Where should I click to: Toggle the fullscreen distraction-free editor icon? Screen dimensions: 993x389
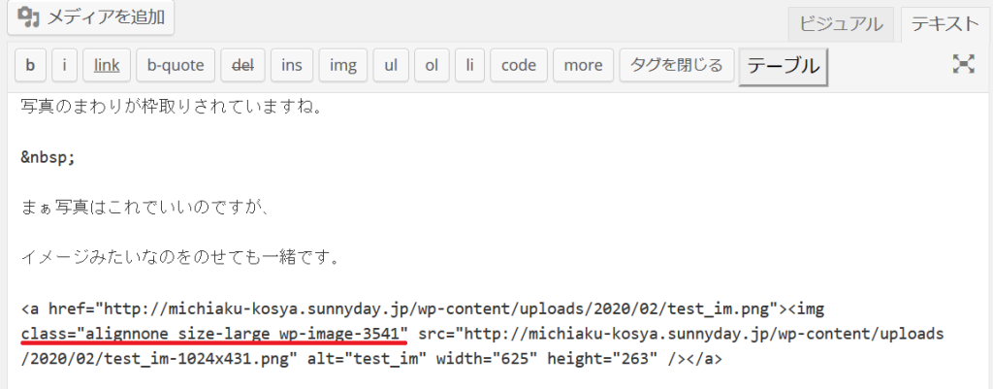click(x=963, y=65)
